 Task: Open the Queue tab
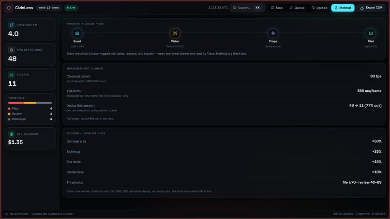[x=297, y=8]
